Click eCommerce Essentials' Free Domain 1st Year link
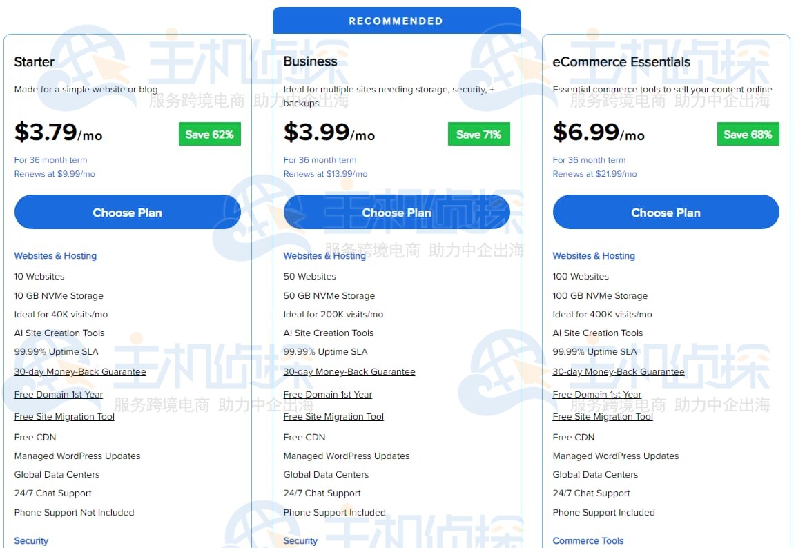 click(597, 395)
